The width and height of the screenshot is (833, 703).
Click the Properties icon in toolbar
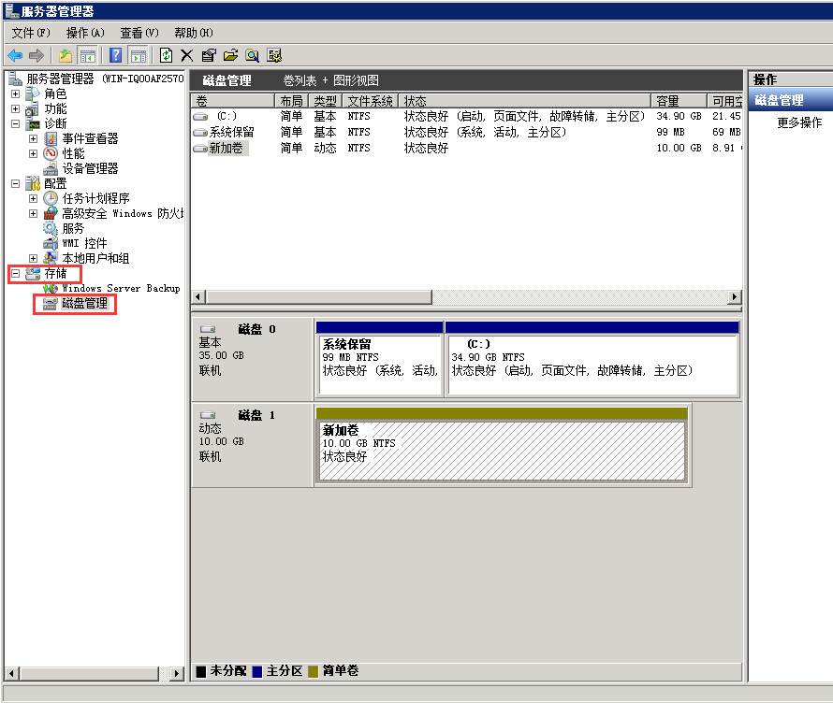pyautogui.click(x=208, y=55)
